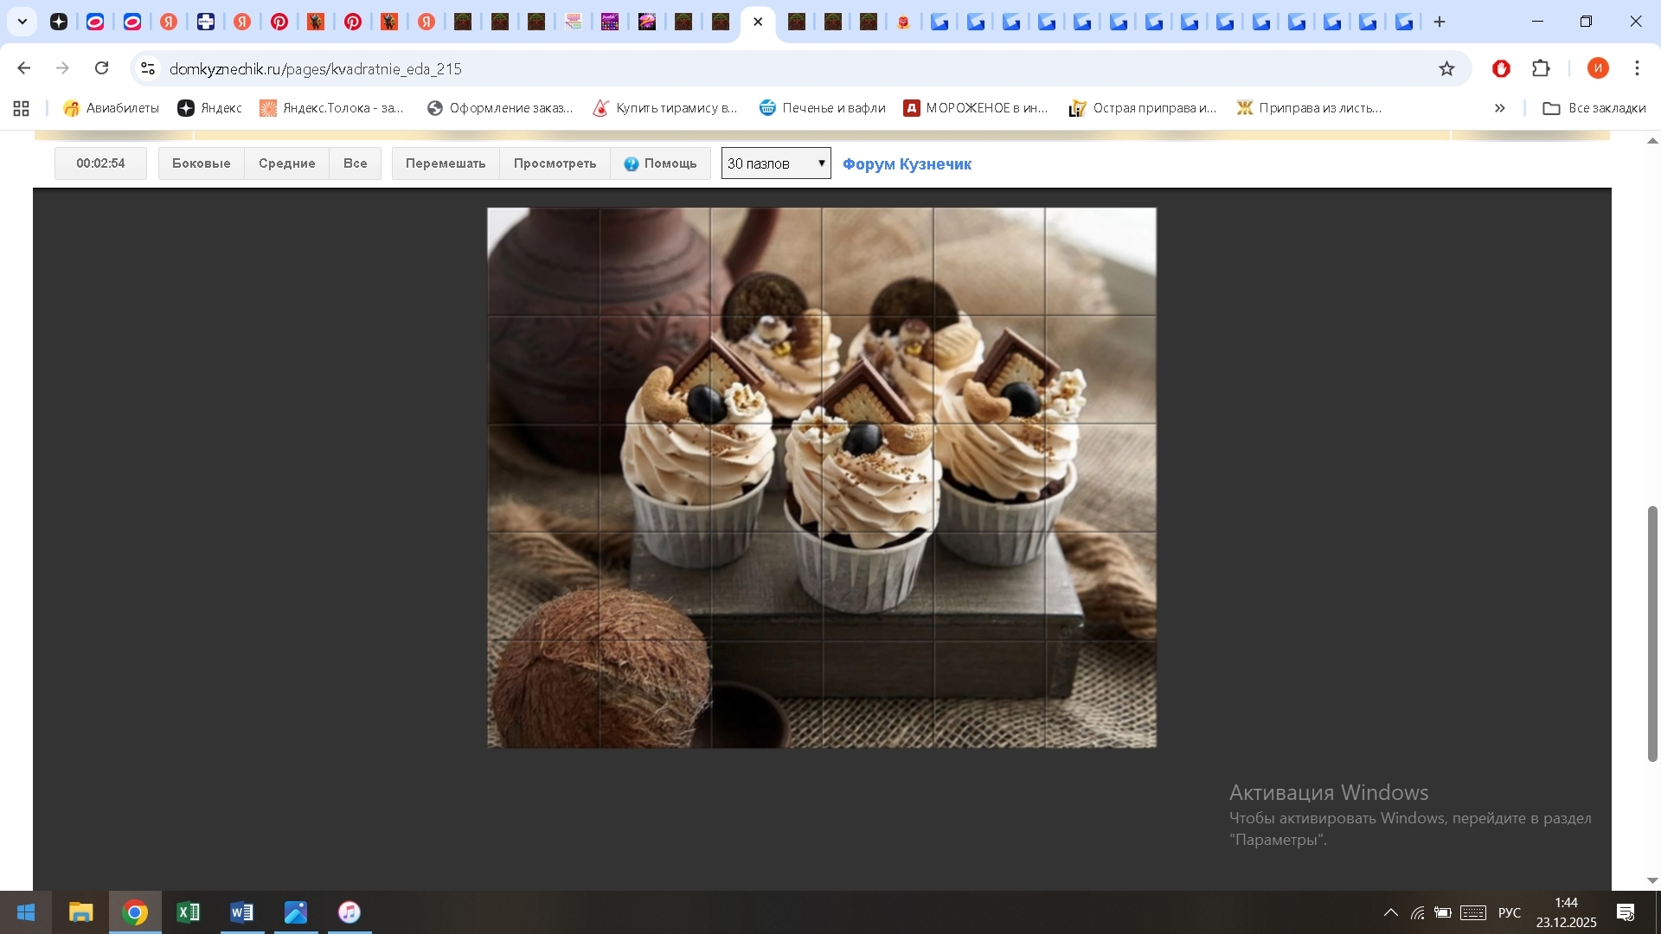The height and width of the screenshot is (934, 1661).
Task: Open Word from the taskbar
Action: pyautogui.click(x=242, y=912)
